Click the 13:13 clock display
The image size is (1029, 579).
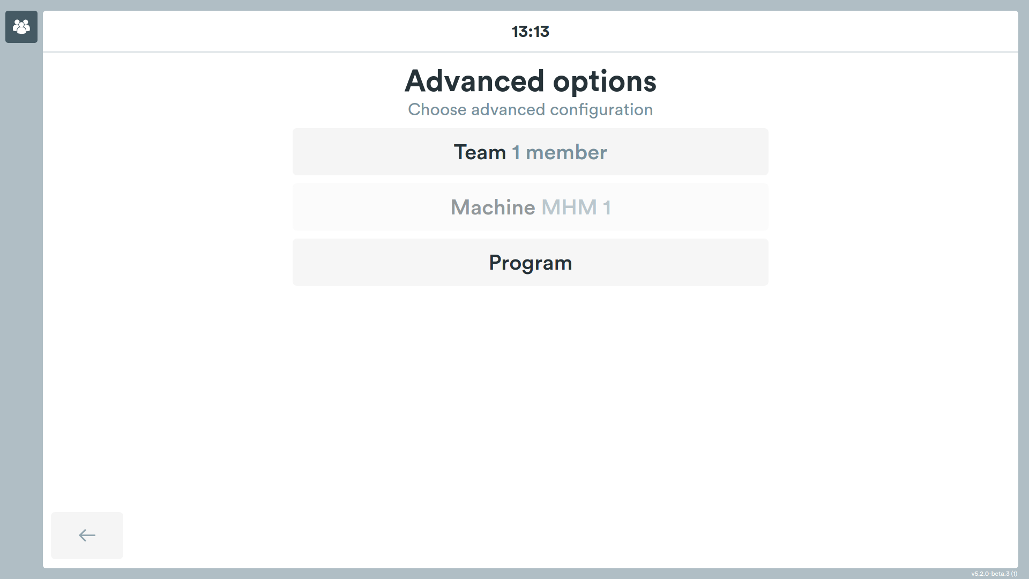pyautogui.click(x=530, y=32)
